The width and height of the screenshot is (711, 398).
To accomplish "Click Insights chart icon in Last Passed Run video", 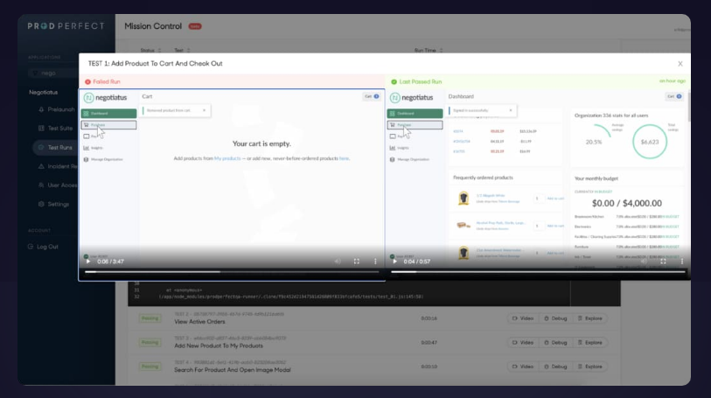I will [x=392, y=148].
